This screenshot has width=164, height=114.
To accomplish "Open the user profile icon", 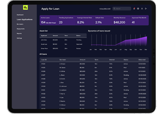I will [x=142, y=9].
